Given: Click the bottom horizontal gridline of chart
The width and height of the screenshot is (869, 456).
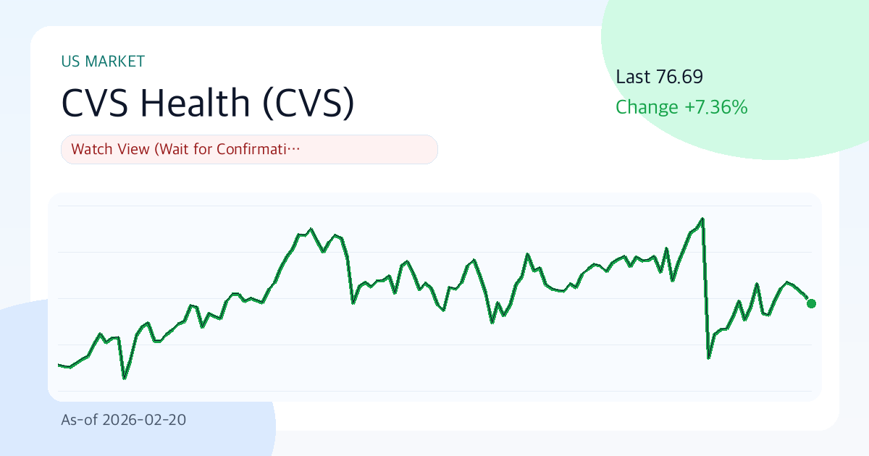Looking at the screenshot, I should pos(434,391).
